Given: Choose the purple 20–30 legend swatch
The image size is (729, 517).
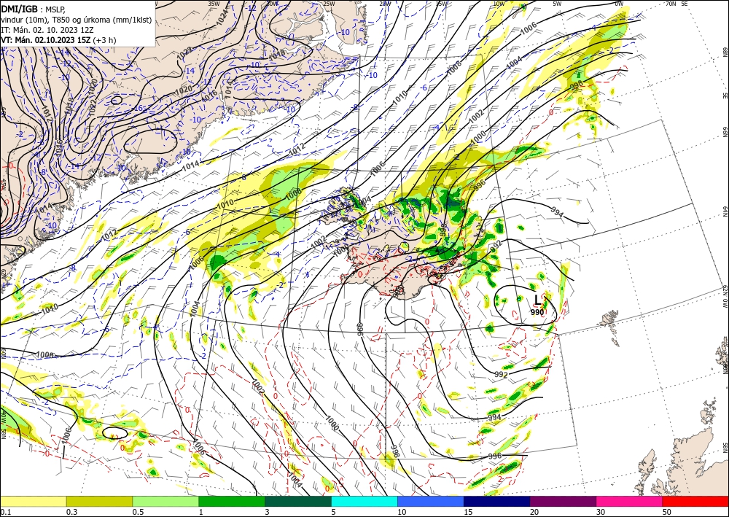Looking at the screenshot, I should (563, 501).
